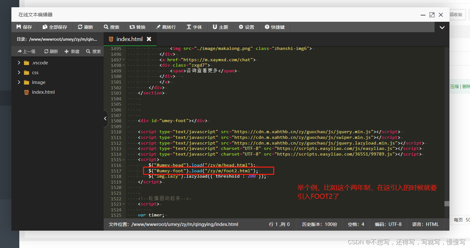The image size is (470, 248).
Task: Click the 压缩 link in background page
Action: tap(454, 86)
